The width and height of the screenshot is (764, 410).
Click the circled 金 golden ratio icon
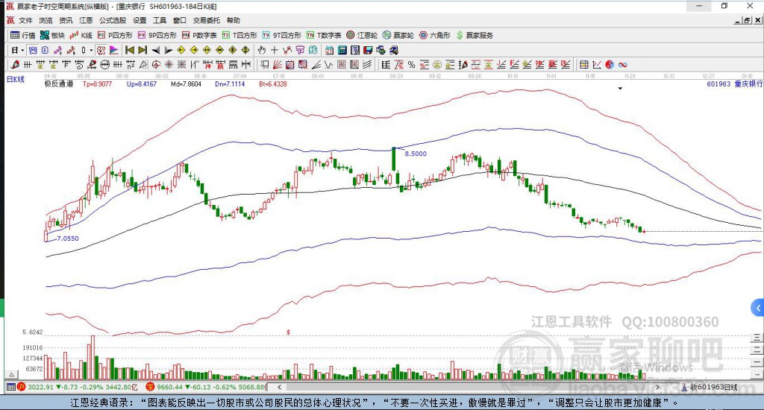pos(437,65)
